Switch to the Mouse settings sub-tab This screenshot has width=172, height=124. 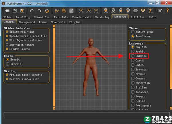point(43,22)
